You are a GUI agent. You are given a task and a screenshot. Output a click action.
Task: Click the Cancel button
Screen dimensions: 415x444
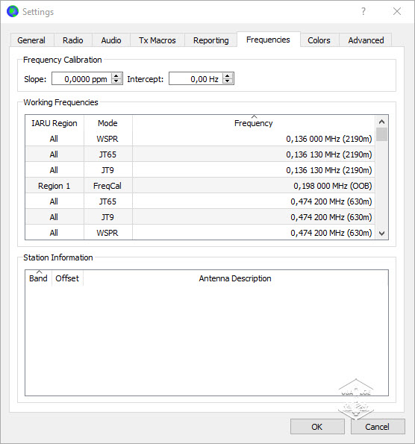(x=378, y=426)
